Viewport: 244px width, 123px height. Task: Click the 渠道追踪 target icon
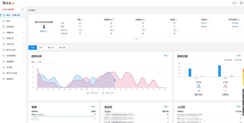point(4,61)
